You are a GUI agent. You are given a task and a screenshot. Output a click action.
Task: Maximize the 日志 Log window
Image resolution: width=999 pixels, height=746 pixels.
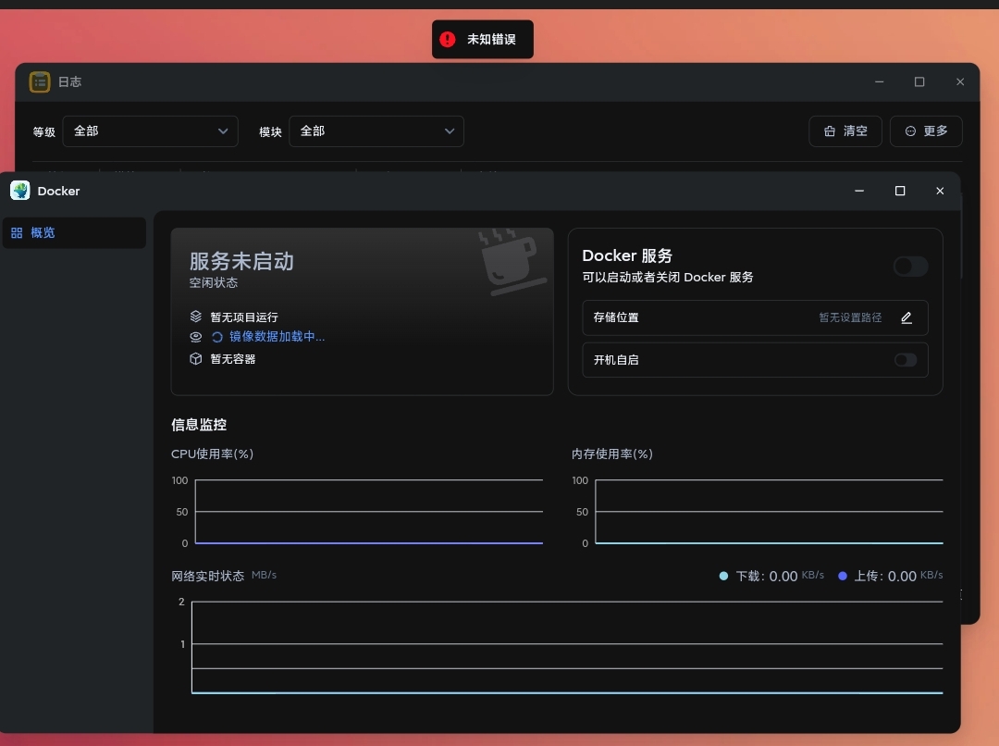pos(919,81)
